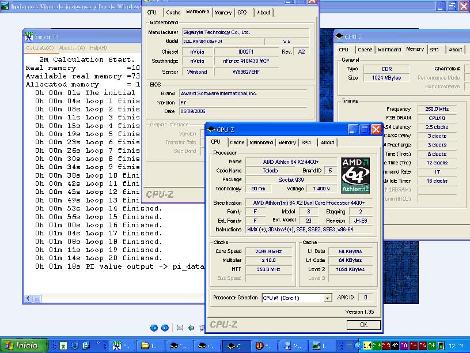Switch to the About tab in the Memory CPU-Z window
The width and height of the screenshot is (470, 353).
coord(455,50)
